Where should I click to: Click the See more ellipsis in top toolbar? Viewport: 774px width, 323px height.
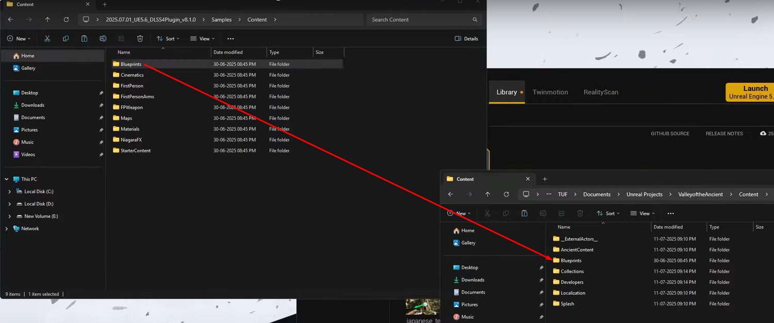coord(230,39)
